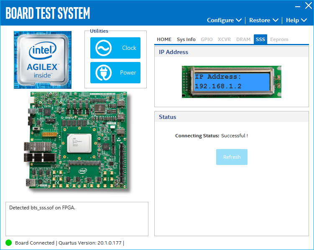Open the DRAM tab

243,39
